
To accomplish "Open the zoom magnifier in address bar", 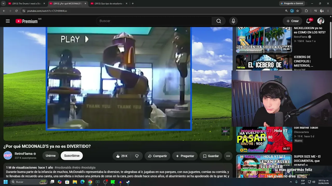I will [286, 11].
